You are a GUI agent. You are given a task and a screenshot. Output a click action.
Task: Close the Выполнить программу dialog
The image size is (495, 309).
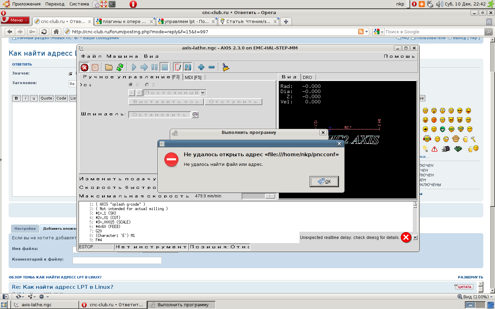coord(323,133)
